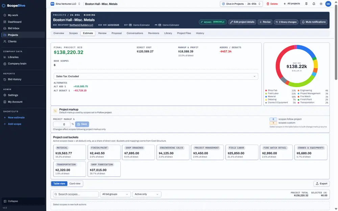Click the Clients people icon
Screen dimensions: 338x211
(x=5, y=41)
